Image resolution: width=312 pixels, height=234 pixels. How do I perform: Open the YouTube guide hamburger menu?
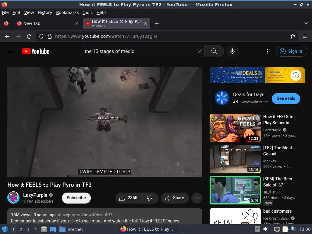tap(11, 51)
